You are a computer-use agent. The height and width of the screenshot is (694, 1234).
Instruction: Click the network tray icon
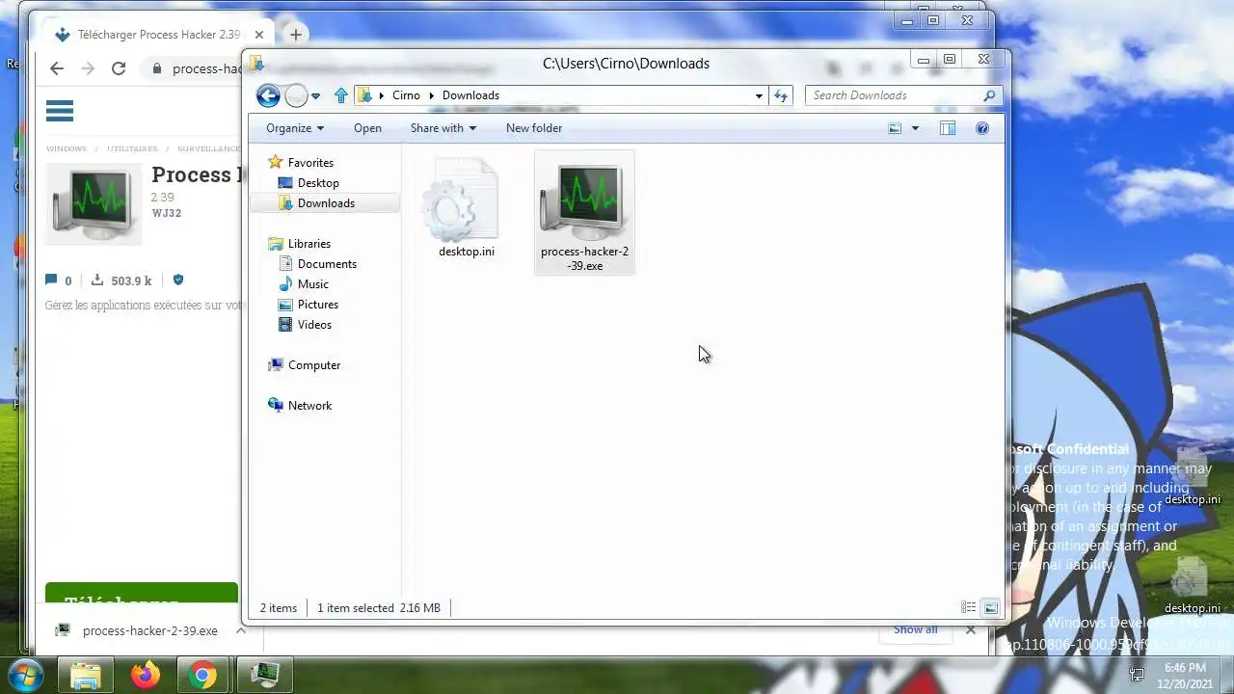point(1137,674)
